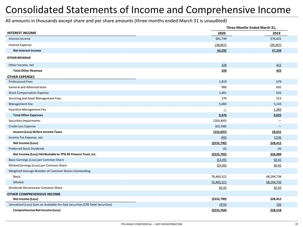
Task: Select the "General and Administrative" row label
Action: coord(27,87)
